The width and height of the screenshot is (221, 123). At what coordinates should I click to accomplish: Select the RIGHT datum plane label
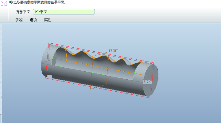tap(147, 82)
